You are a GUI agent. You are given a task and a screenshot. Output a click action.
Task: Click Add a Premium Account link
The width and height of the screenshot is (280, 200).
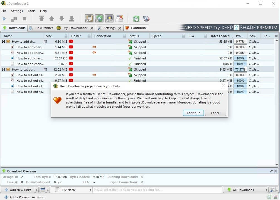tap(25, 197)
